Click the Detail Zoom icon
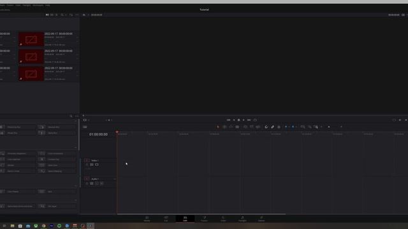The image size is (408, 229). click(x=309, y=127)
